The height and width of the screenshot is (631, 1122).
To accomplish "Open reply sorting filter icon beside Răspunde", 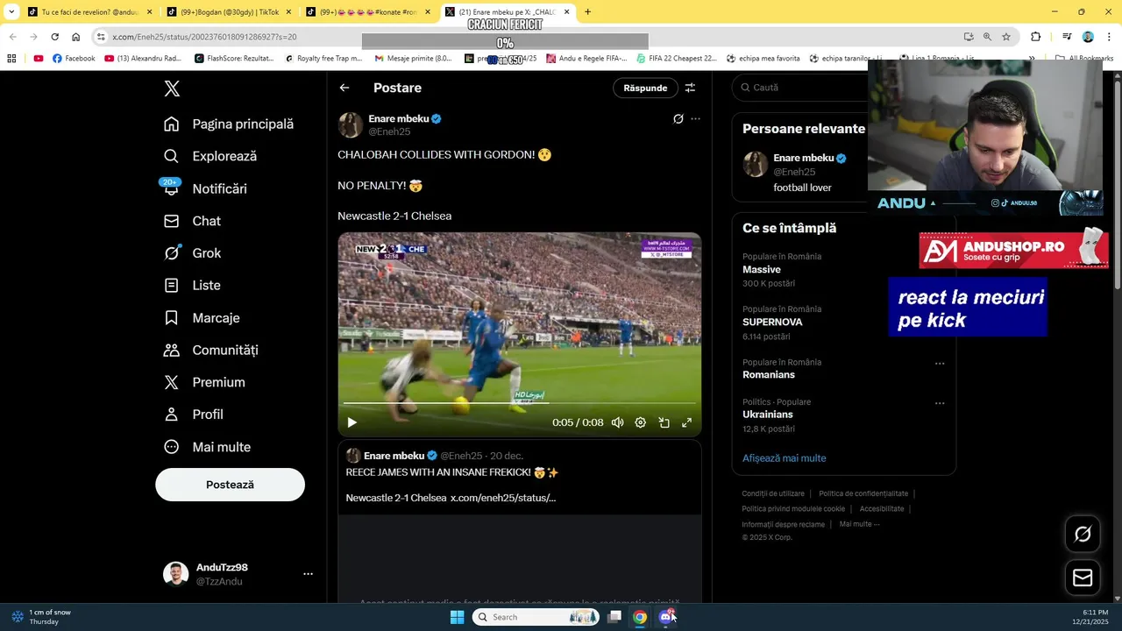I will [x=690, y=88].
